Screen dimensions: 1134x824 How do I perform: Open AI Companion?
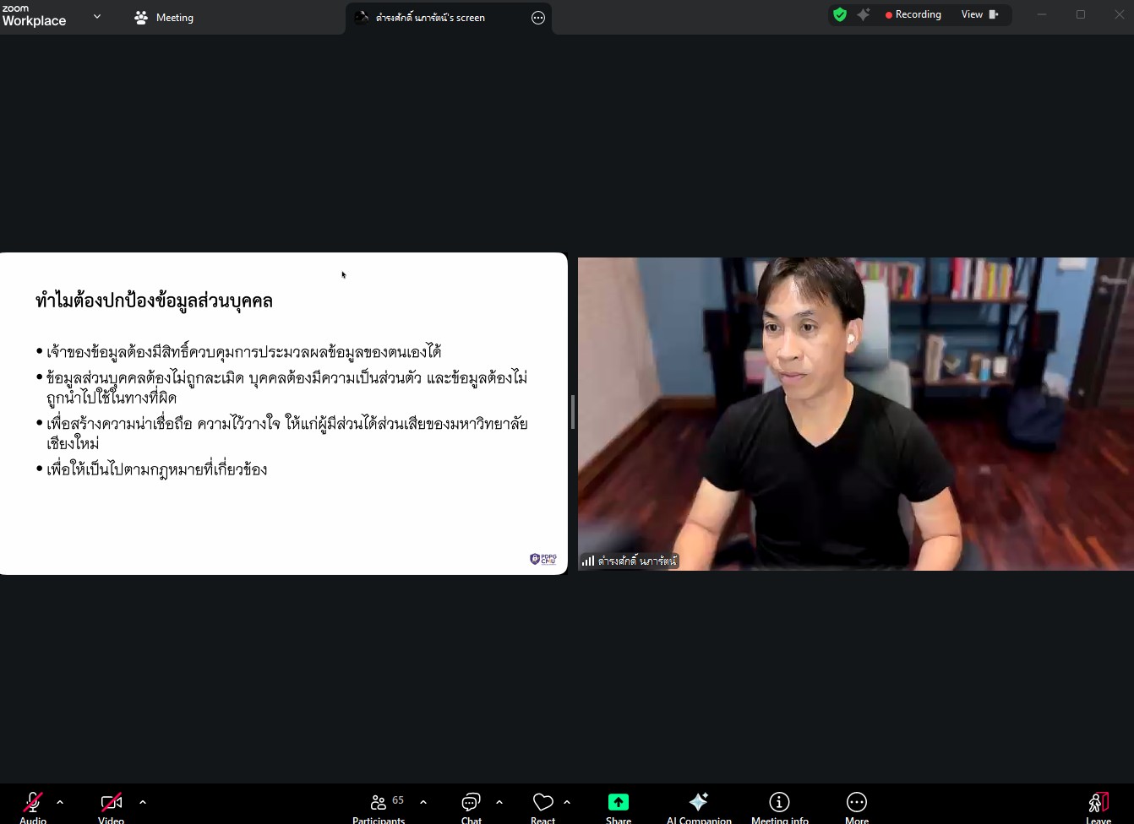click(x=699, y=804)
